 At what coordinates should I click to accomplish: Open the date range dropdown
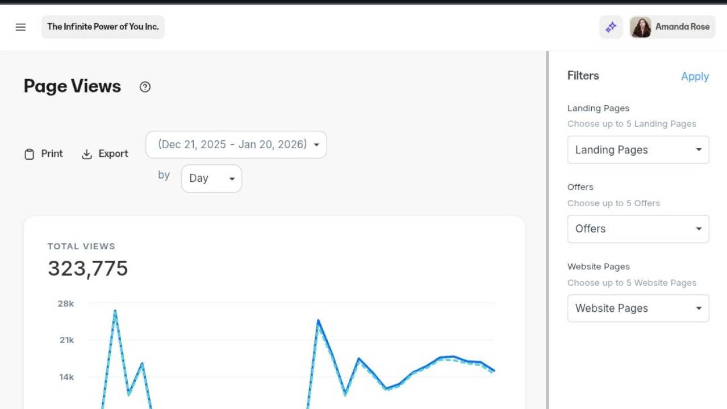(236, 145)
